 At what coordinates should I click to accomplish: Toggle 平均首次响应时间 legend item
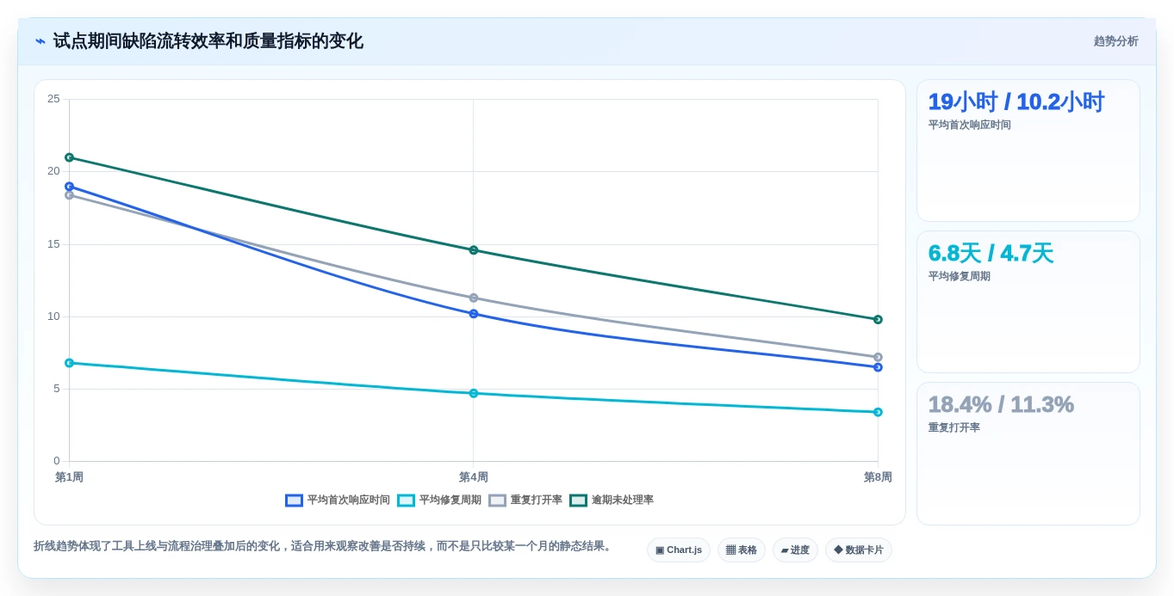coord(338,500)
